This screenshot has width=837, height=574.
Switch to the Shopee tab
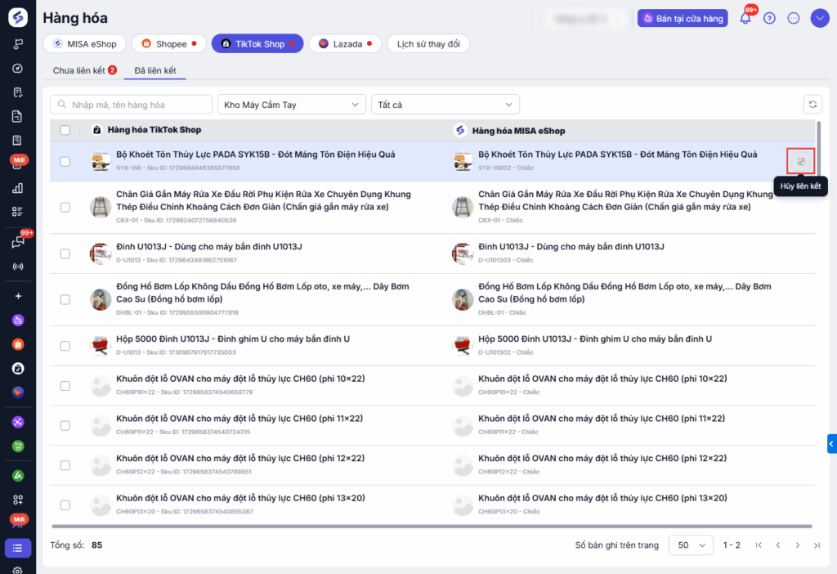168,44
